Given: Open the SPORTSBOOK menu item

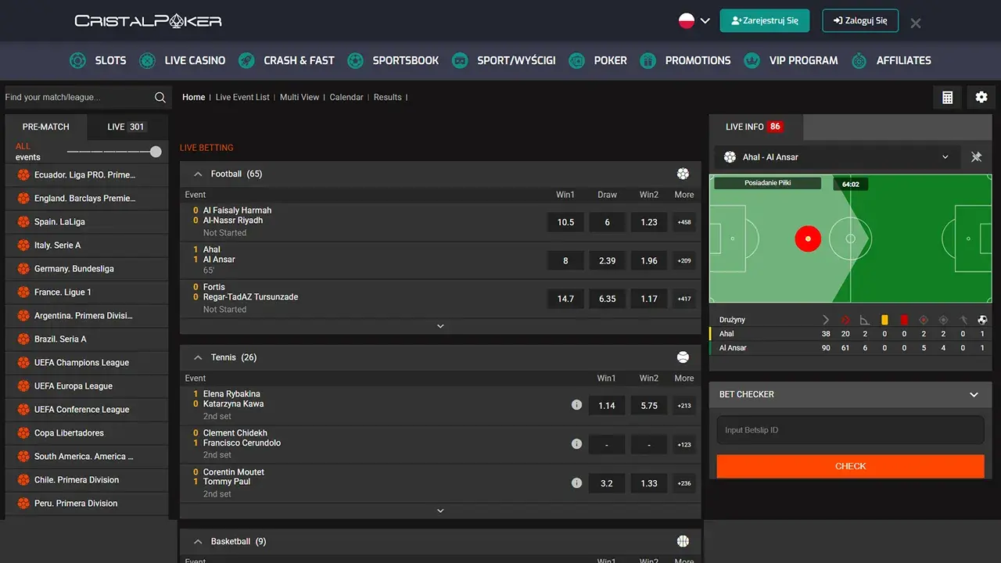Looking at the screenshot, I should 393,60.
